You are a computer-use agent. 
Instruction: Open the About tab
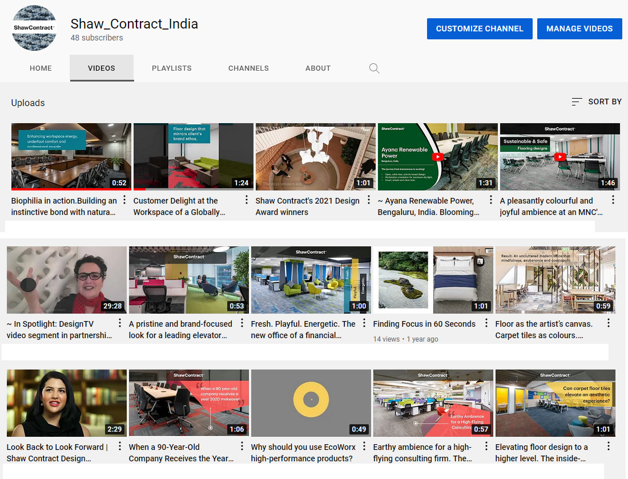coord(318,68)
